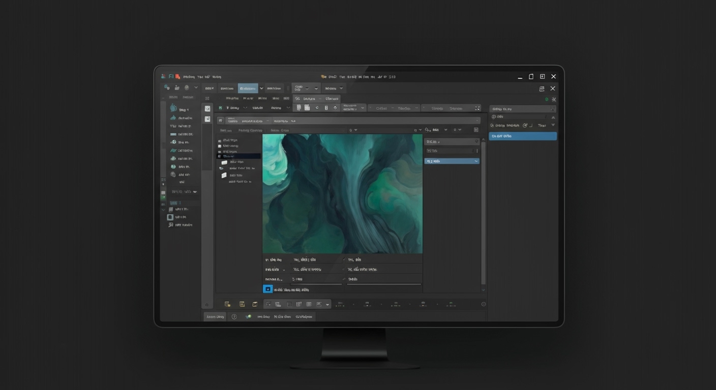
Task: Click the calendar icon in the upper toolbar
Action: point(307,108)
